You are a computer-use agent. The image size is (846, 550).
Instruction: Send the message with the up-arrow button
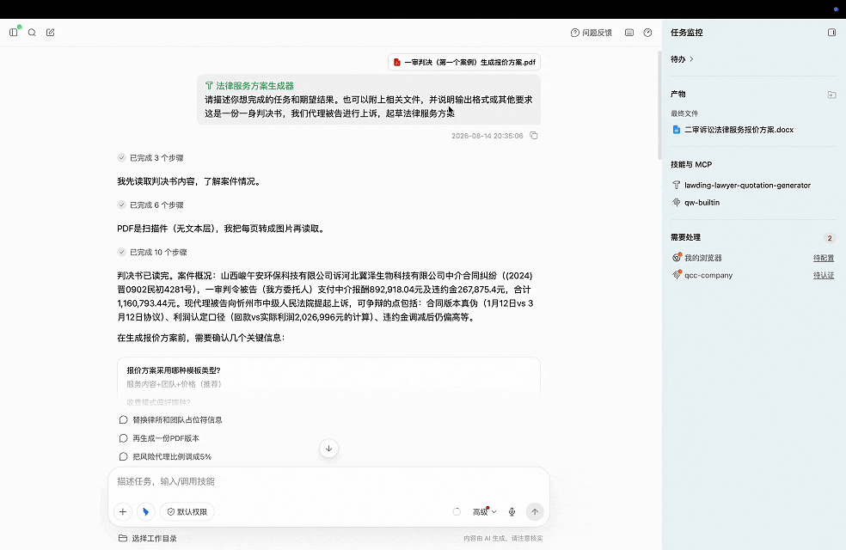[535, 511]
